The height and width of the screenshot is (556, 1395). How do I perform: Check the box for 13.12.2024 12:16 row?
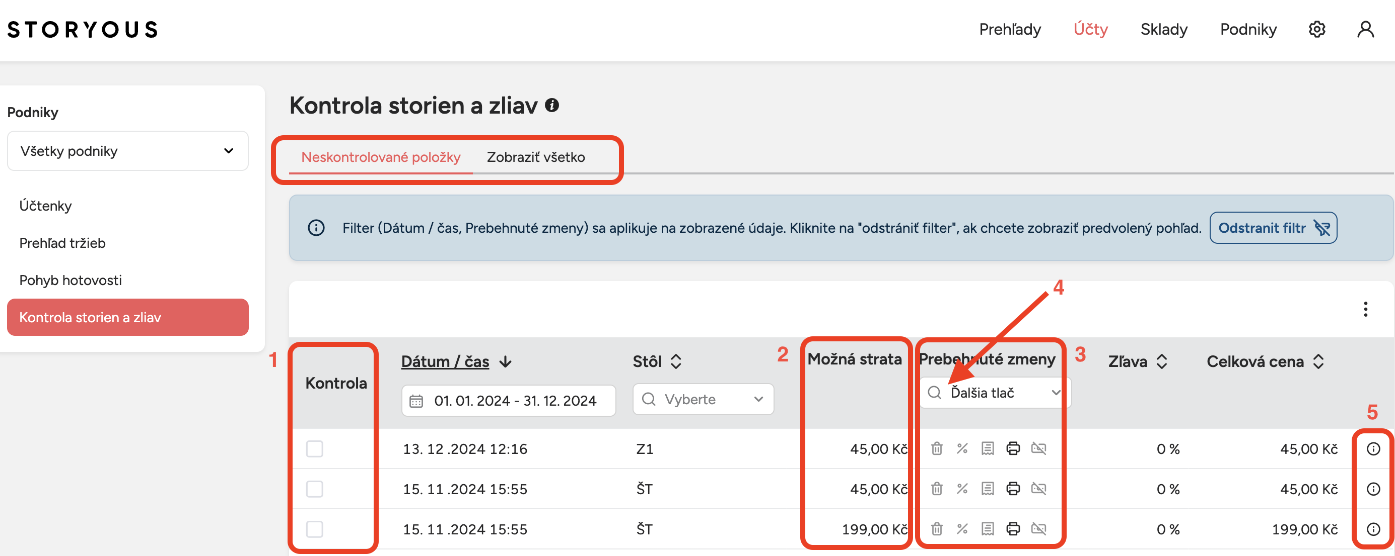tap(315, 448)
